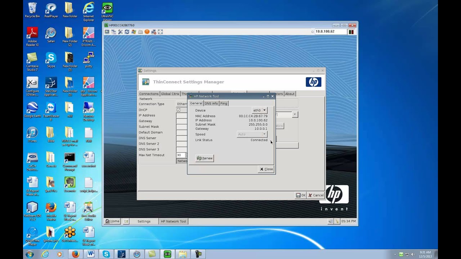Click the keyboard custom key icon
461x259 pixels.
(x=140, y=32)
